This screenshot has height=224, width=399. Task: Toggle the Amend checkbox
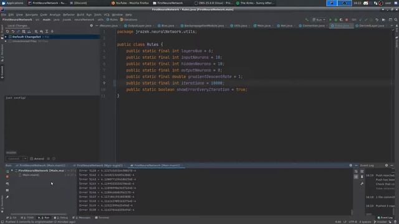coord(32,159)
